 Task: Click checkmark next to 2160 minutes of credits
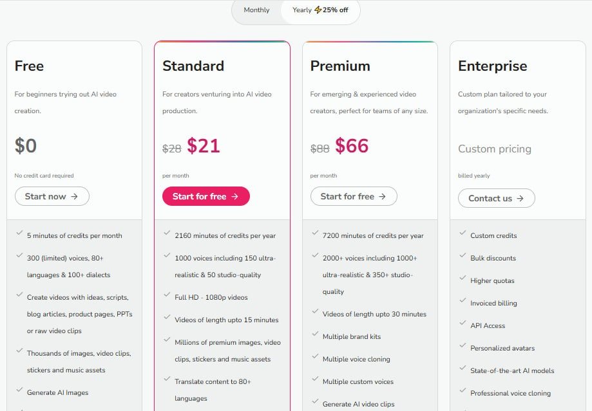167,233
